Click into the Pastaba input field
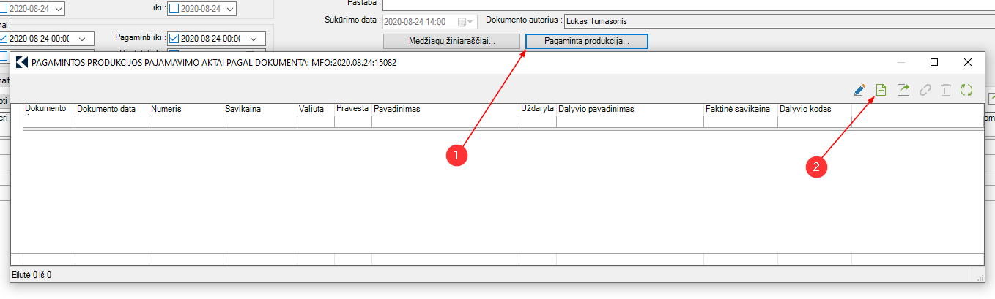Viewport: 995px width, 299px height. [x=690, y=4]
